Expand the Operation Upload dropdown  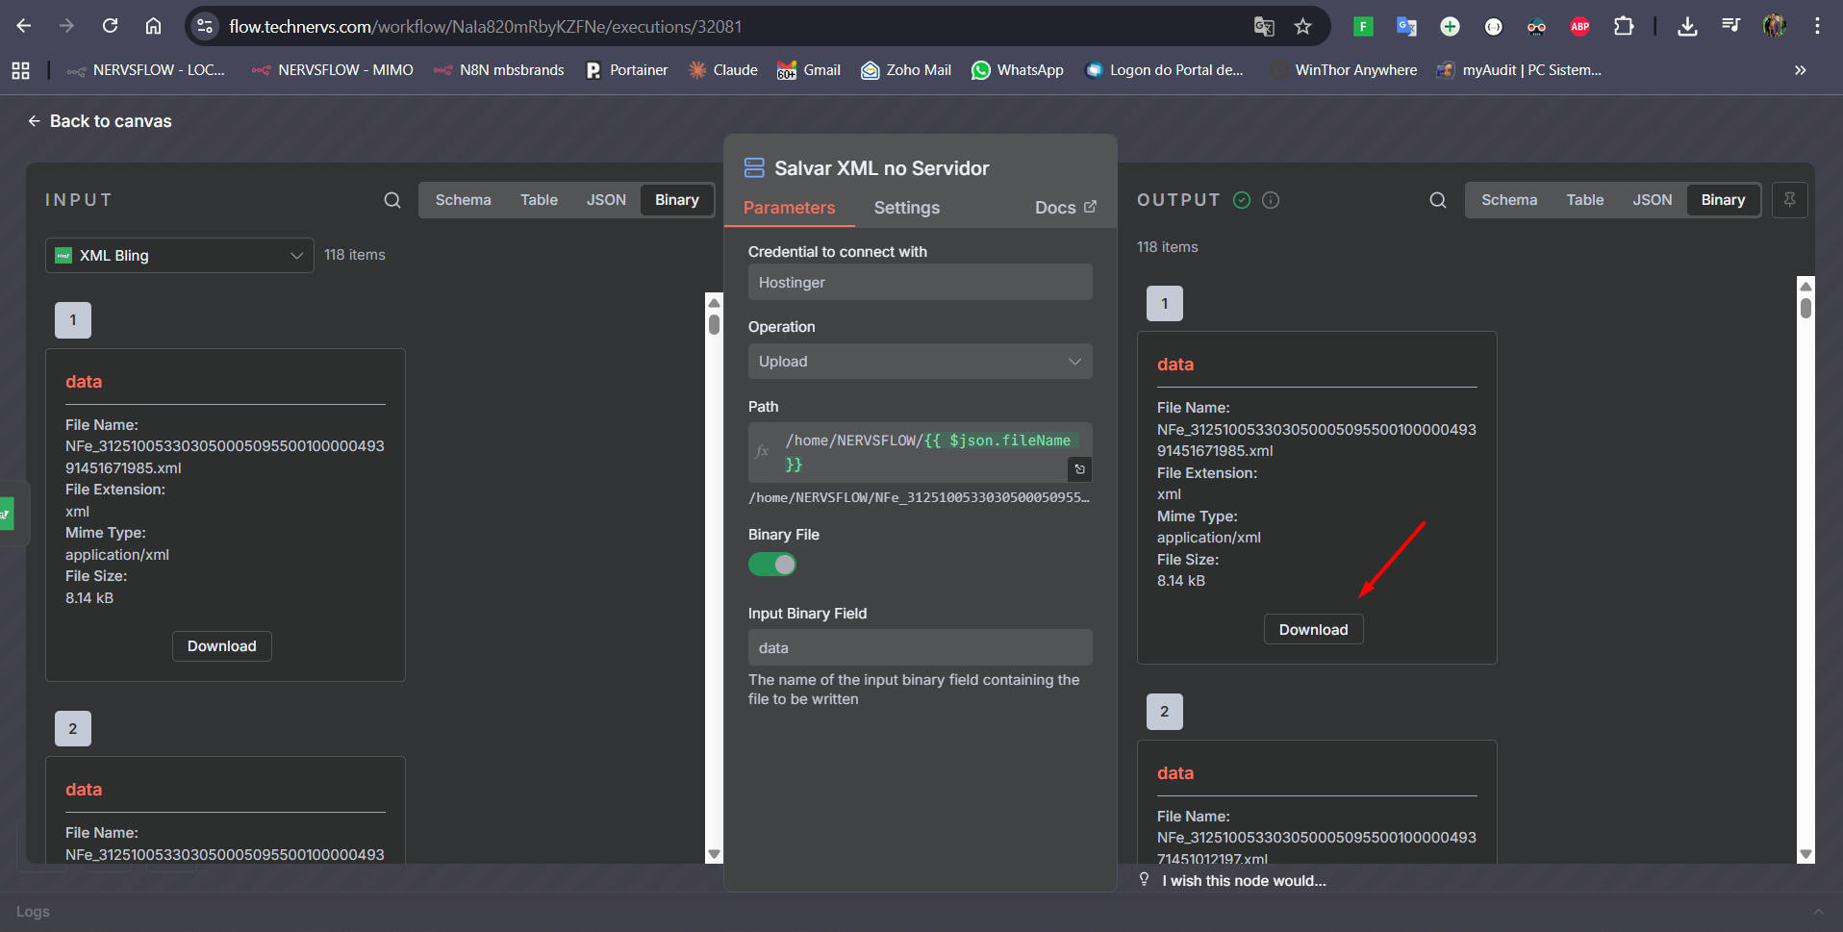(x=920, y=362)
